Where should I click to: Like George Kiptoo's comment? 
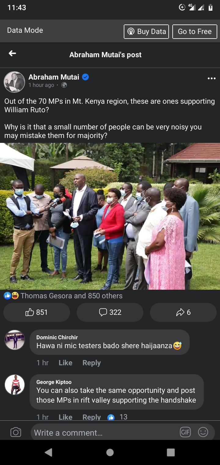click(x=65, y=417)
